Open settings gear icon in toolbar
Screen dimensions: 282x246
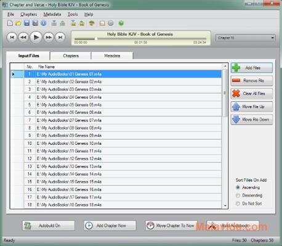(x=111, y=23)
